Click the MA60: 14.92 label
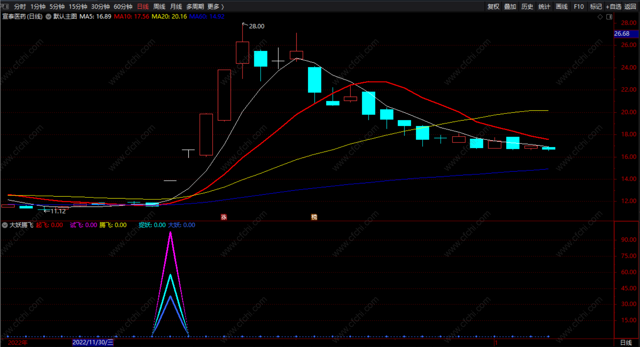Image resolution: width=640 pixels, height=347 pixels. click(x=207, y=16)
